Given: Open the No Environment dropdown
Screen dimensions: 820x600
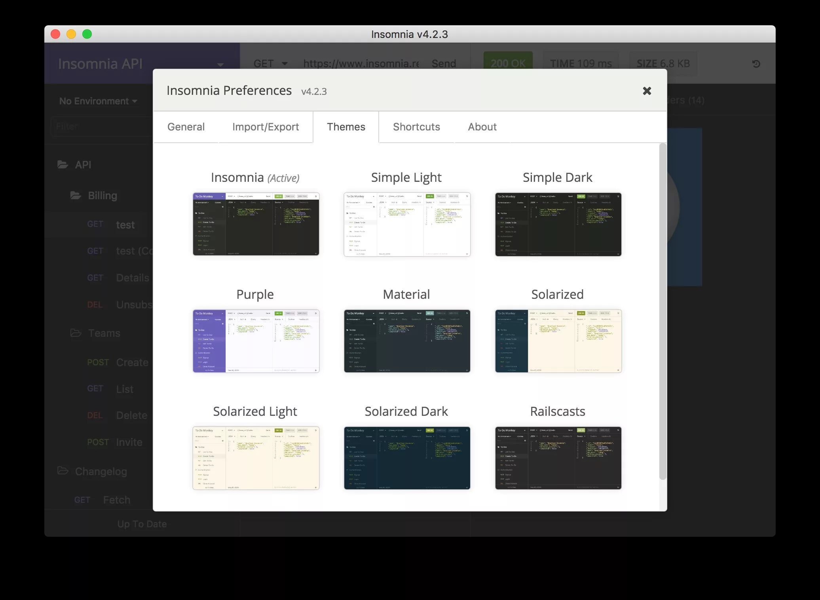Looking at the screenshot, I should 98,101.
